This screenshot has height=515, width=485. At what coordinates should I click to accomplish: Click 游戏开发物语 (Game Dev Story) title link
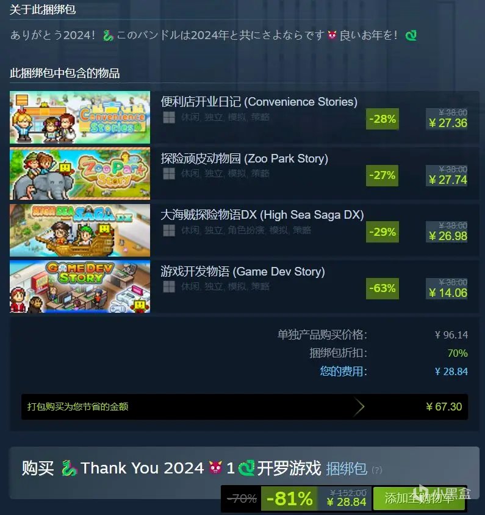243,272
